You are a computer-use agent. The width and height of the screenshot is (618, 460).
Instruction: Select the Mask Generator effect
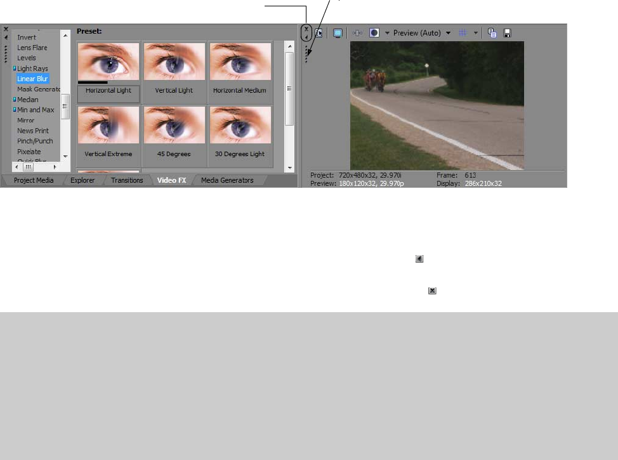(38, 89)
